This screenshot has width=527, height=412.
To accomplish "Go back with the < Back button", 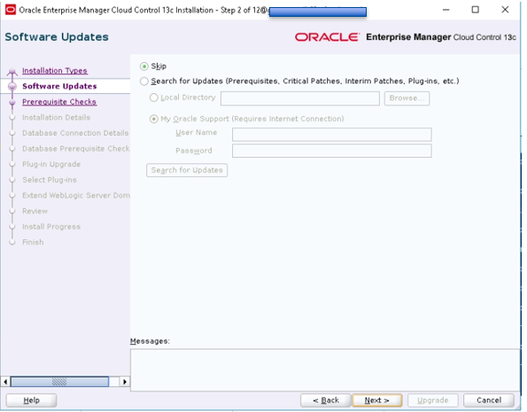I will 326,400.
